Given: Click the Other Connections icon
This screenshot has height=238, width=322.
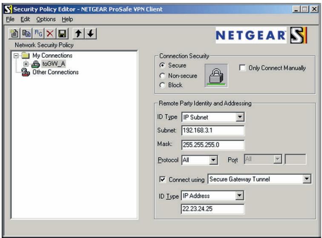Looking at the screenshot, I should [26, 72].
